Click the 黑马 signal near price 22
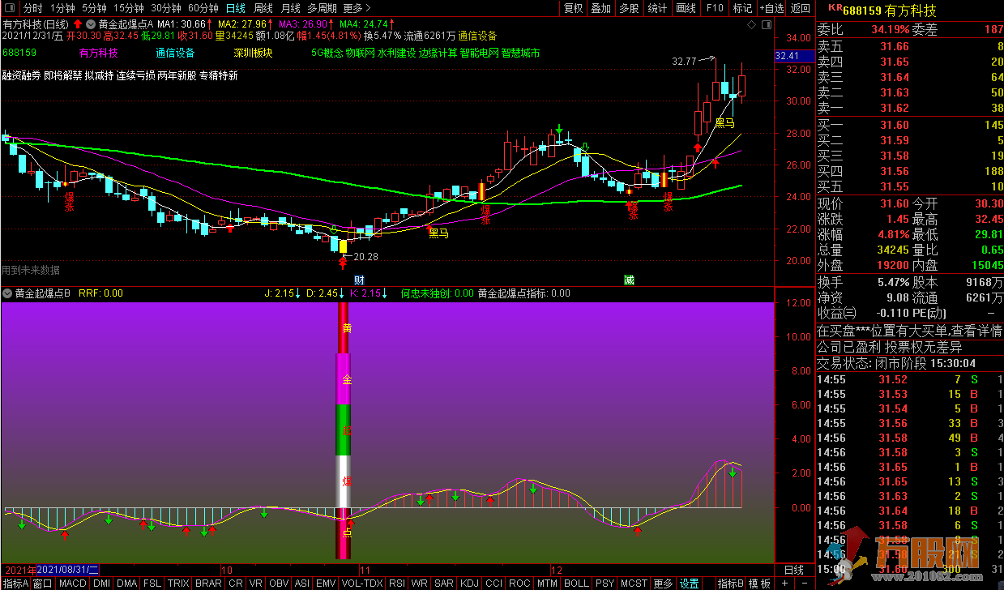Image resolution: width=1004 pixels, height=590 pixels. [438, 233]
